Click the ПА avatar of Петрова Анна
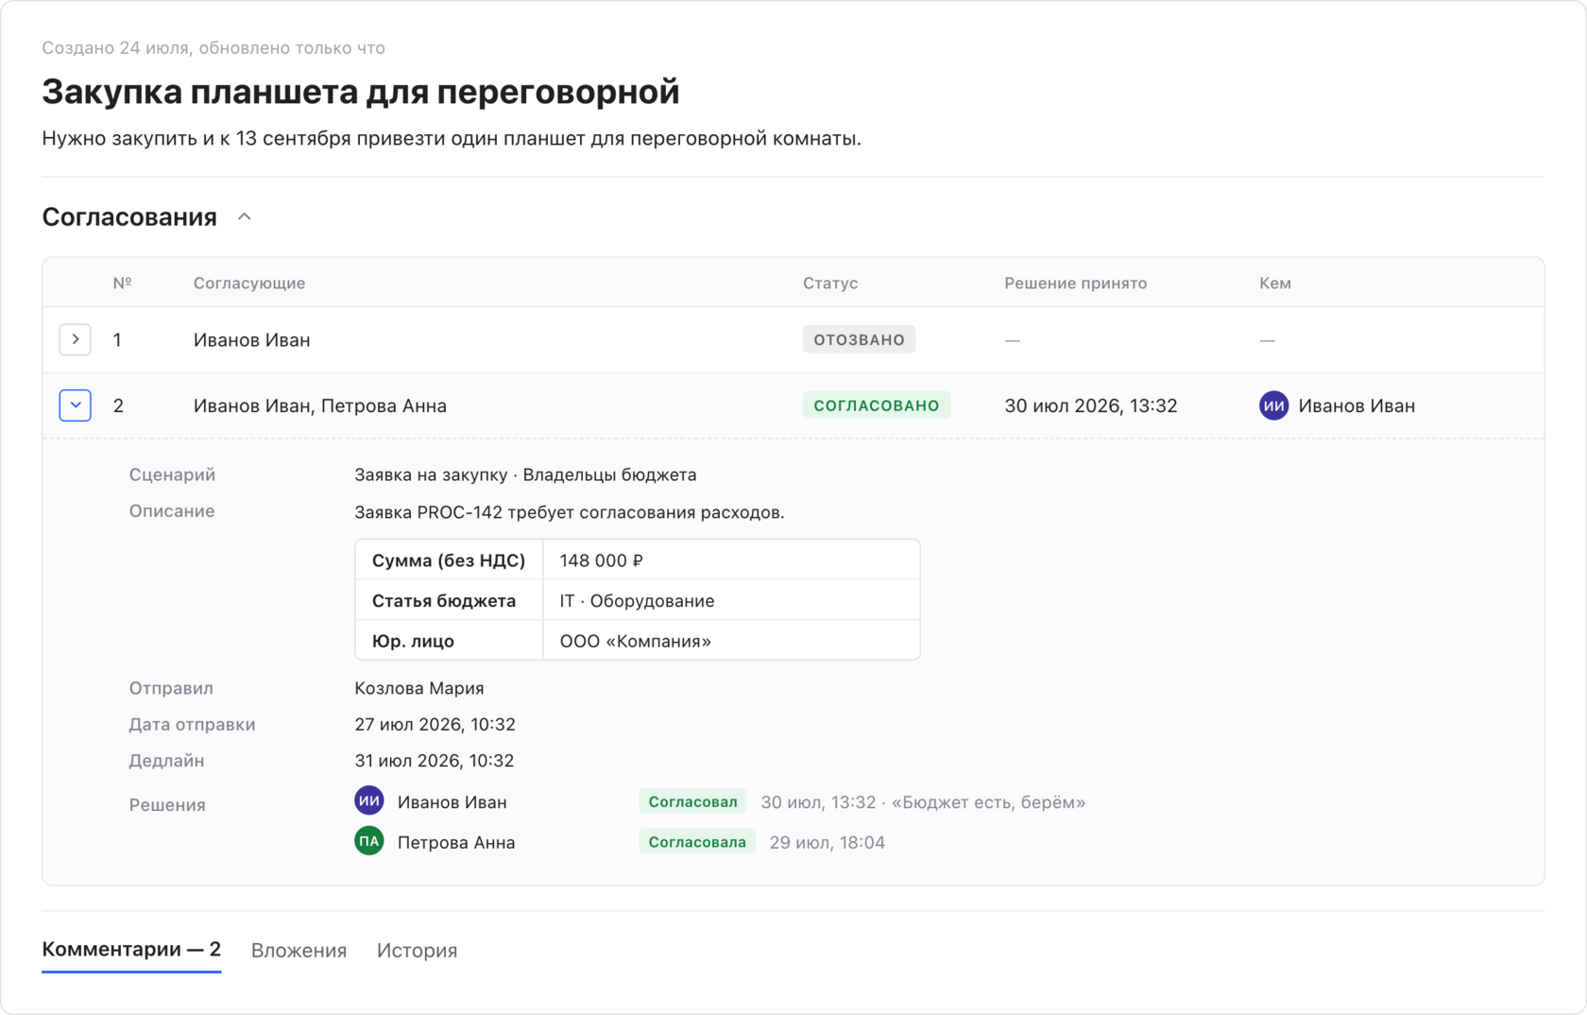The height and width of the screenshot is (1015, 1587). point(369,841)
